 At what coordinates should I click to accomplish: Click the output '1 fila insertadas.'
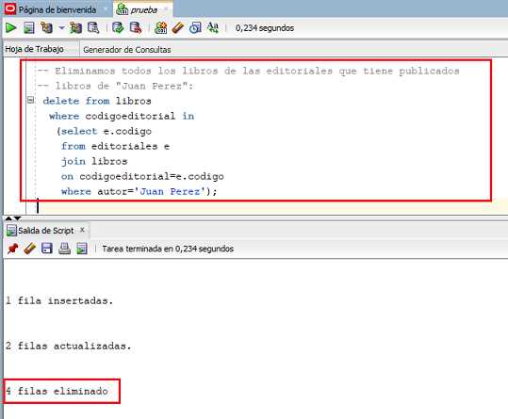pos(59,300)
